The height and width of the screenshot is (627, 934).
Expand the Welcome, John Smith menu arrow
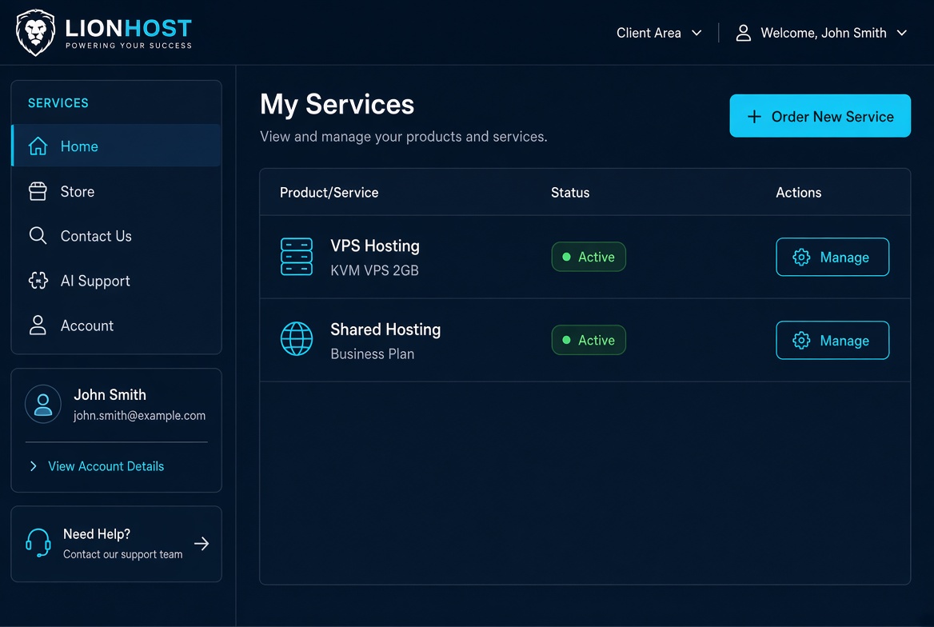pyautogui.click(x=902, y=33)
